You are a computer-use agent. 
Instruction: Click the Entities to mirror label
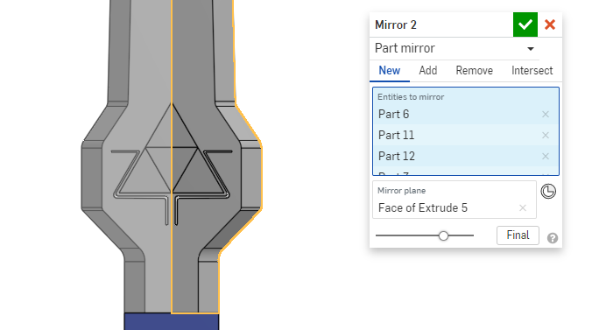point(411,97)
